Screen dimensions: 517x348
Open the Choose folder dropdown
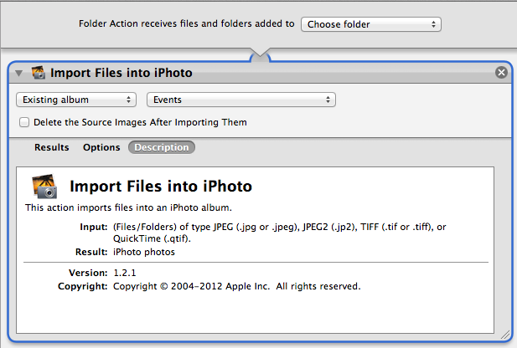pos(371,24)
